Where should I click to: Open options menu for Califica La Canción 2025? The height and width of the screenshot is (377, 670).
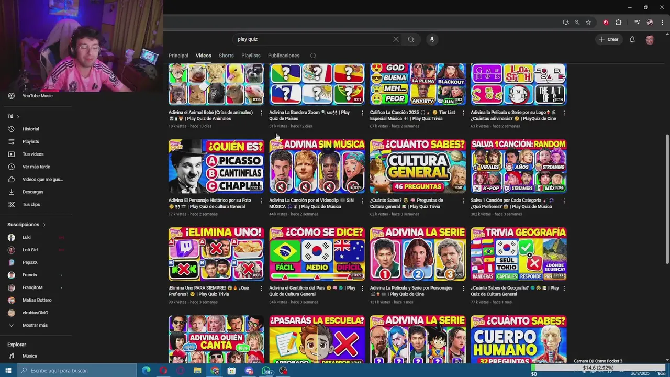(463, 113)
